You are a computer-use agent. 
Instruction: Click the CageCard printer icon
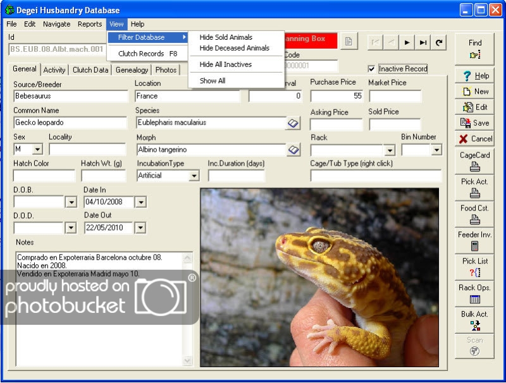click(474, 167)
